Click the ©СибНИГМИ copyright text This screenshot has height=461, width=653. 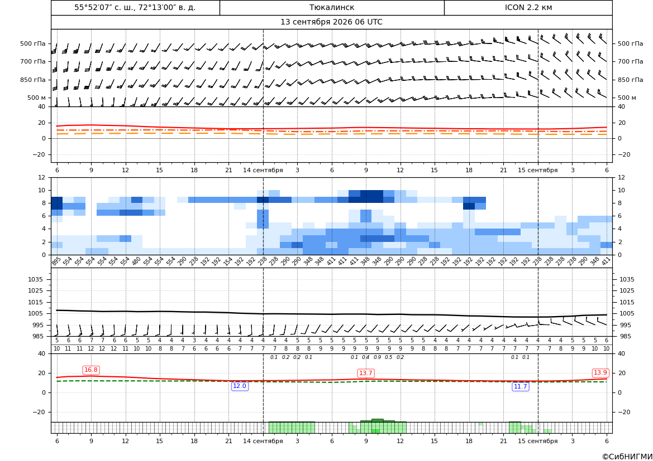627,457
